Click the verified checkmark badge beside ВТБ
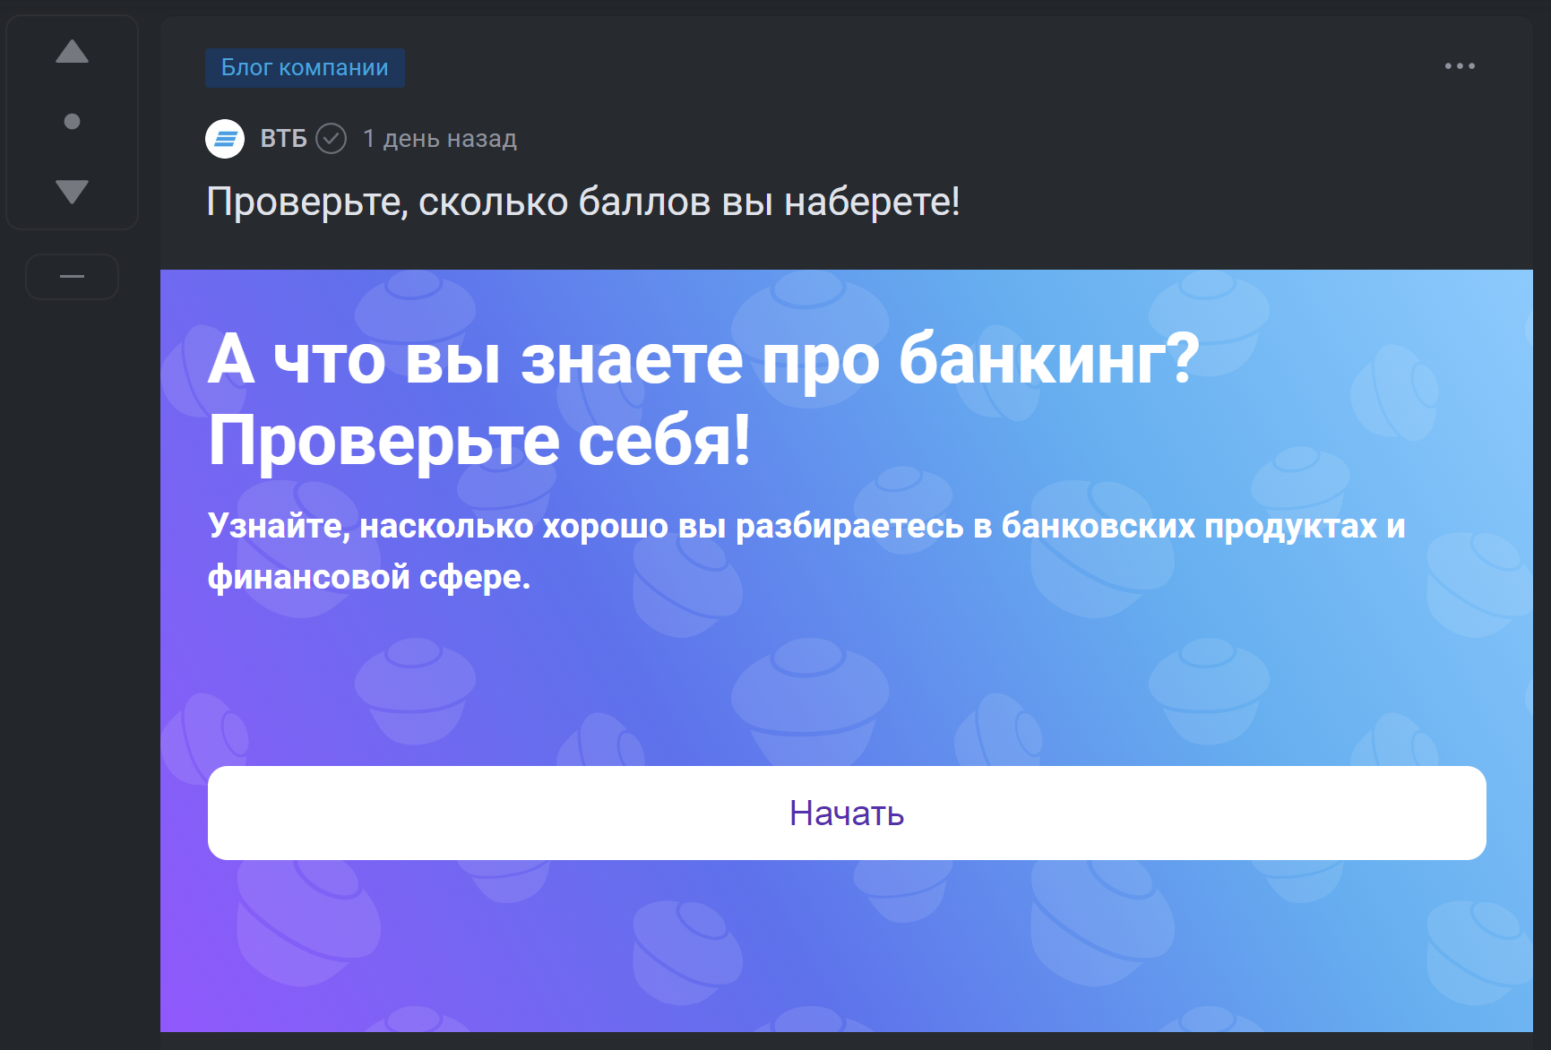Image resolution: width=1551 pixels, height=1050 pixels. pos(332,139)
